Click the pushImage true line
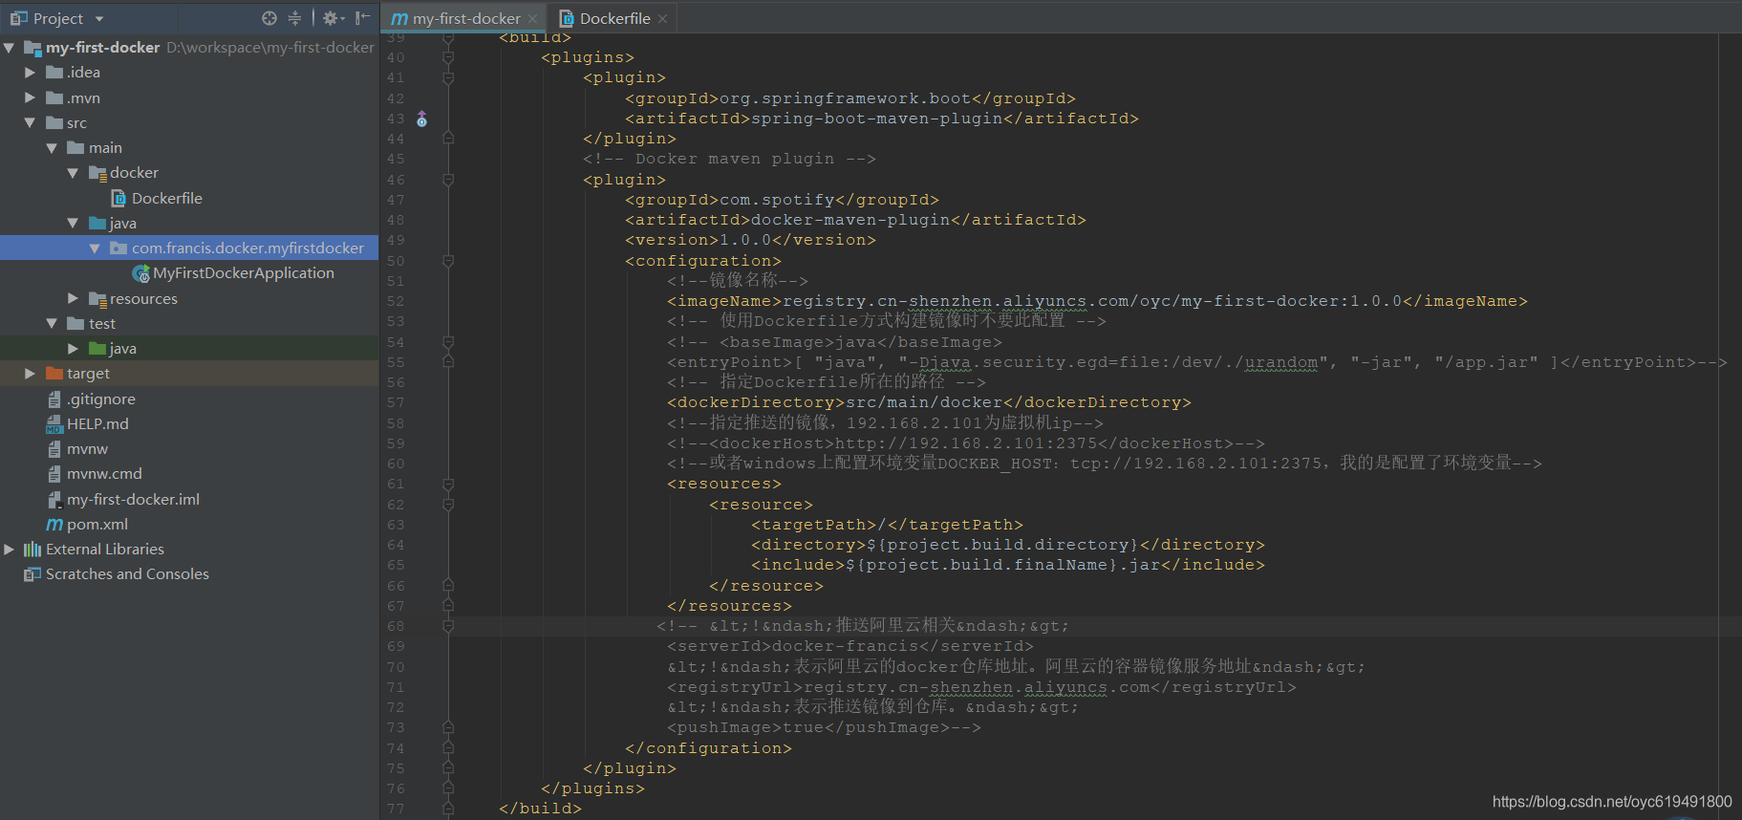1742x820 pixels. 824,727
